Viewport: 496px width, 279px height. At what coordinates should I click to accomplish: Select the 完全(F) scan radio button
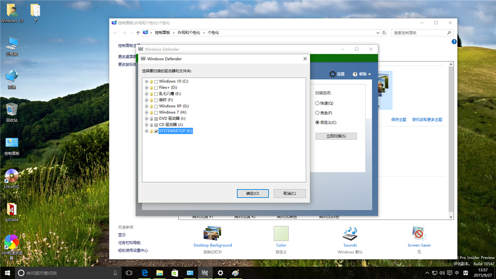(x=317, y=112)
